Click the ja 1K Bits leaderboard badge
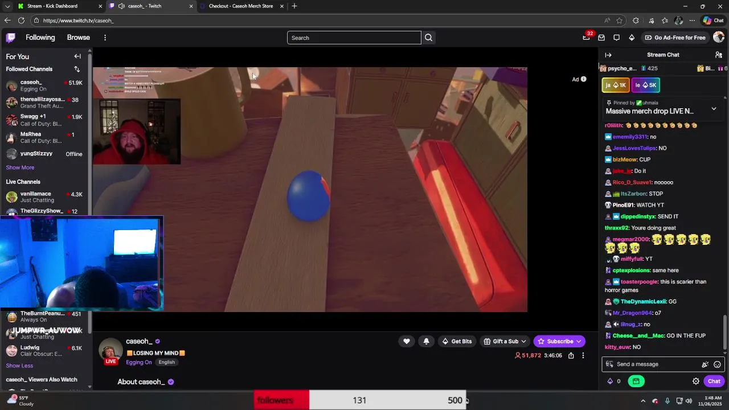The width and height of the screenshot is (729, 410). coord(616,85)
